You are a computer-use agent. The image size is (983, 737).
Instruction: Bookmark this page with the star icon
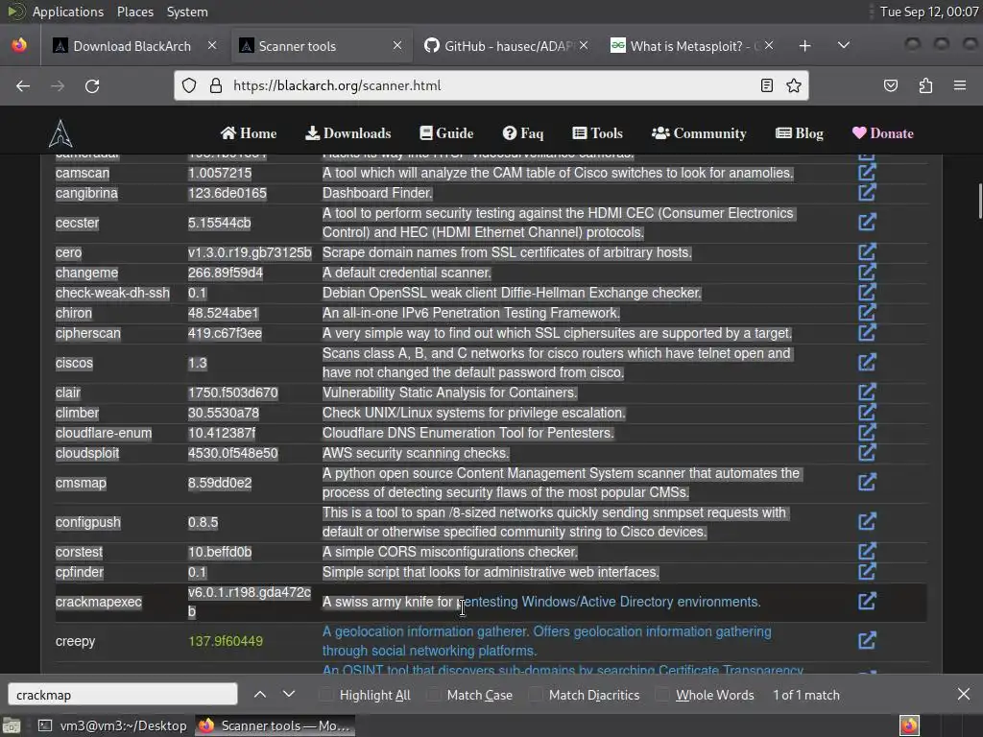click(x=794, y=85)
